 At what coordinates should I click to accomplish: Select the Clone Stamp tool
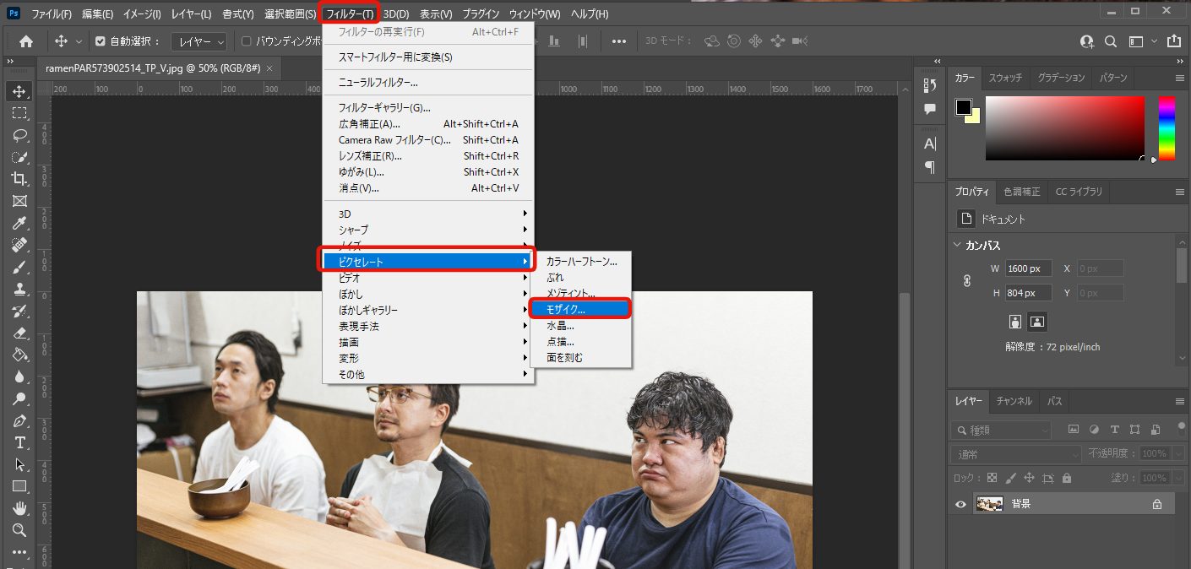point(19,289)
